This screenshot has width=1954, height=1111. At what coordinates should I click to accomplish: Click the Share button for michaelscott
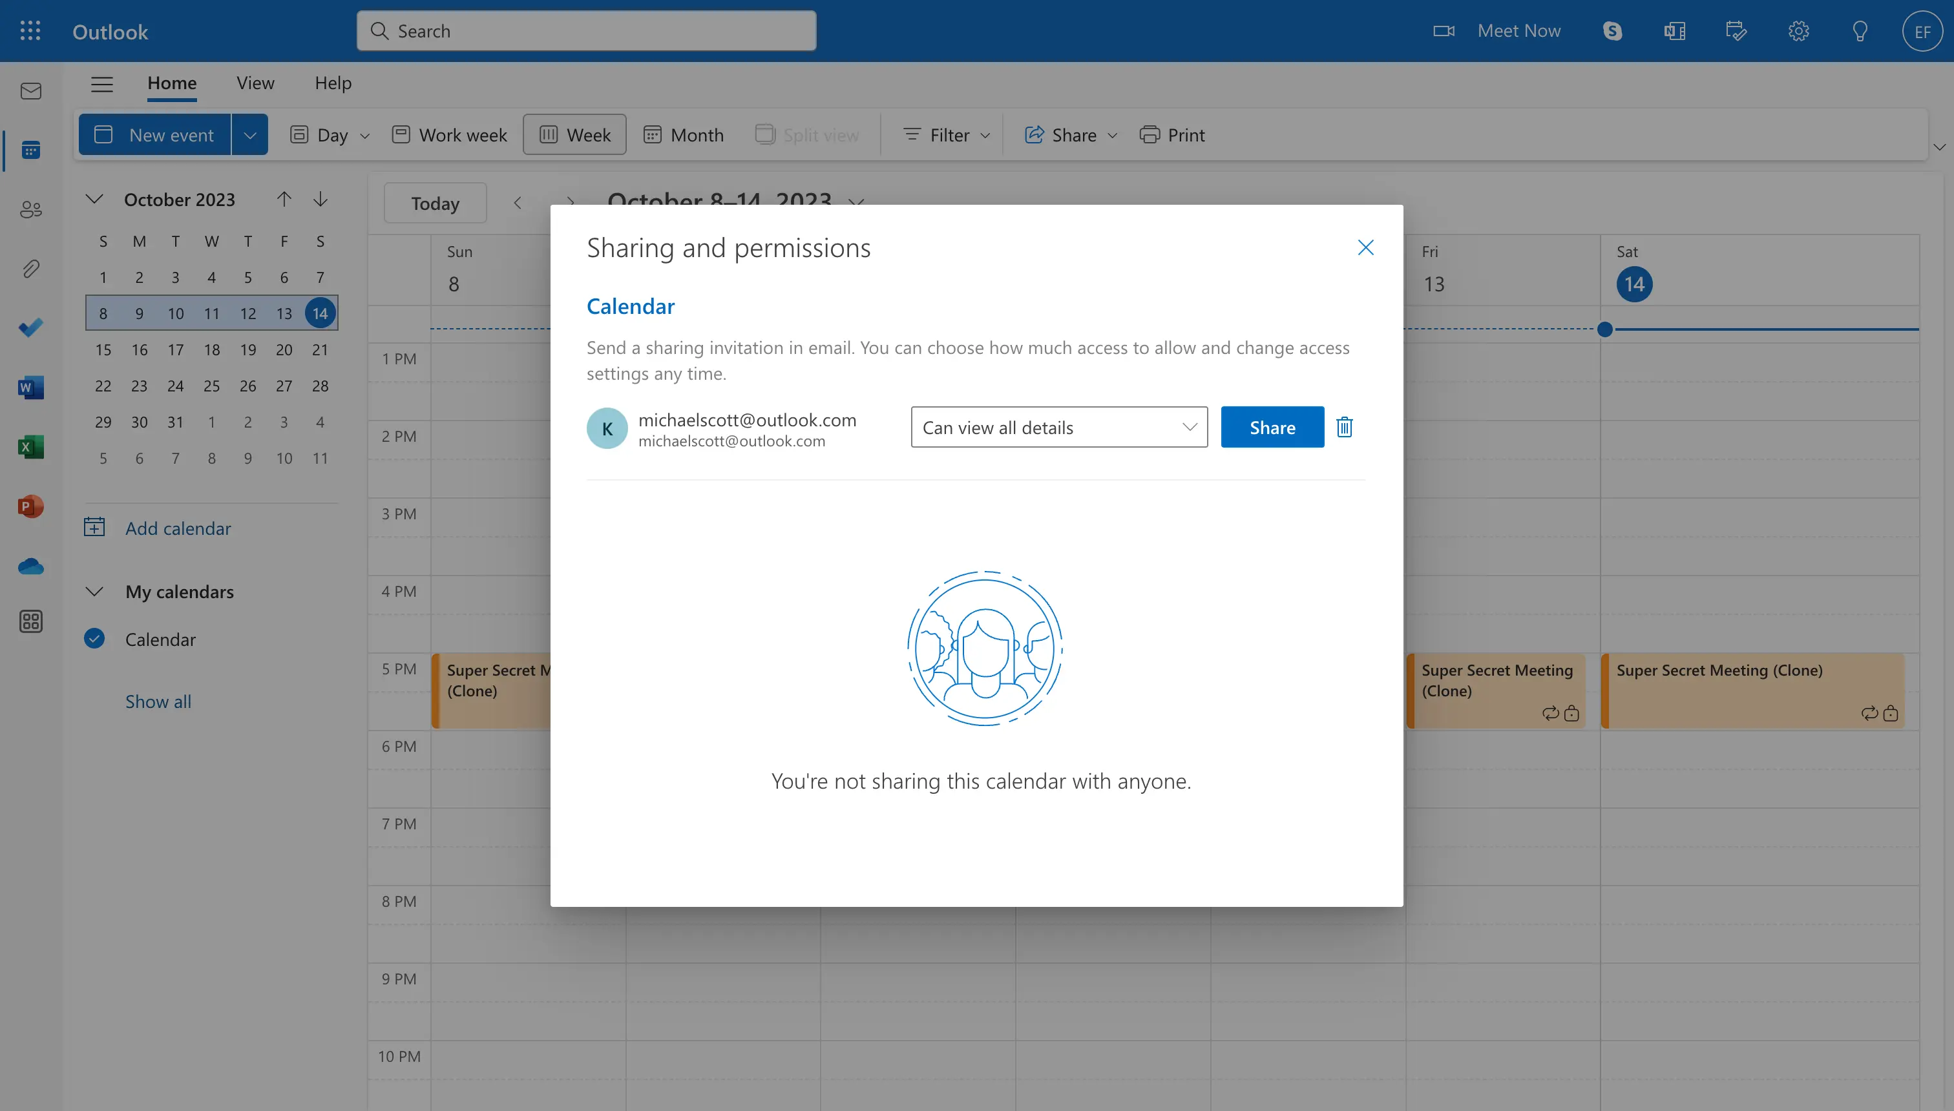click(x=1271, y=426)
